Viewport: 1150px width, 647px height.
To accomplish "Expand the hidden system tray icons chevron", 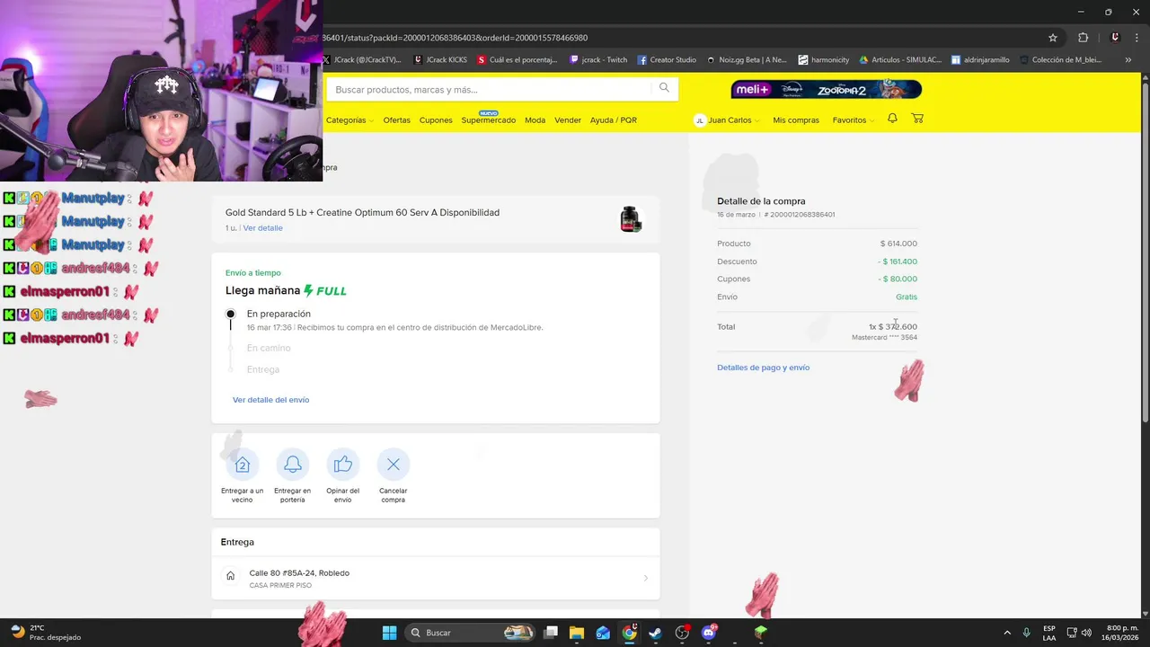I will 1006,633.
